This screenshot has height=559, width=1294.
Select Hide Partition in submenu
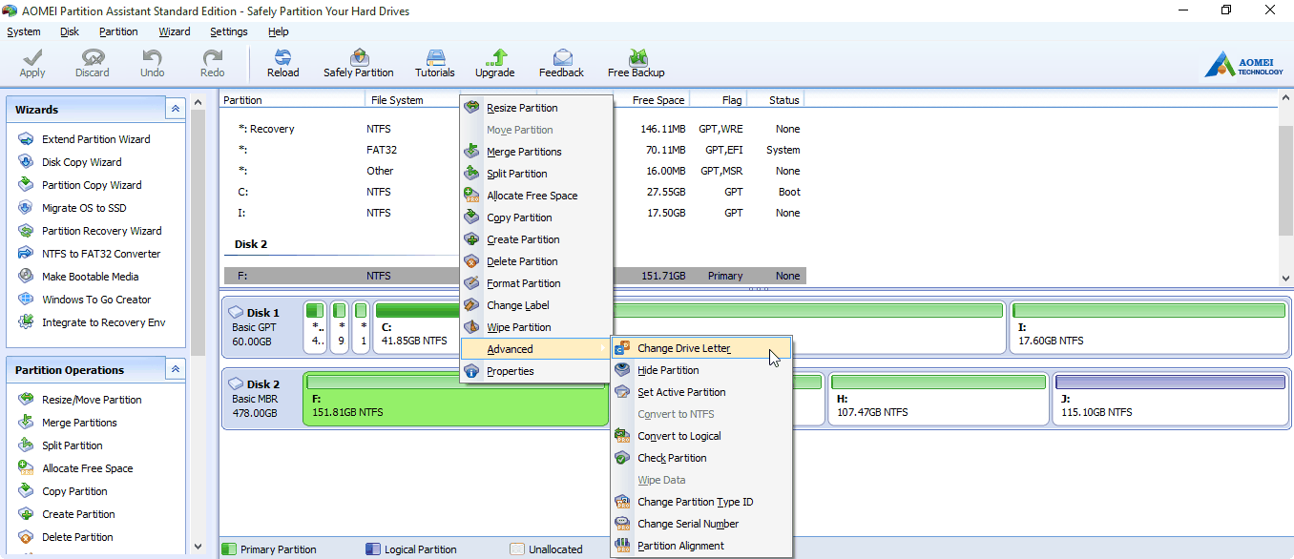point(701,370)
